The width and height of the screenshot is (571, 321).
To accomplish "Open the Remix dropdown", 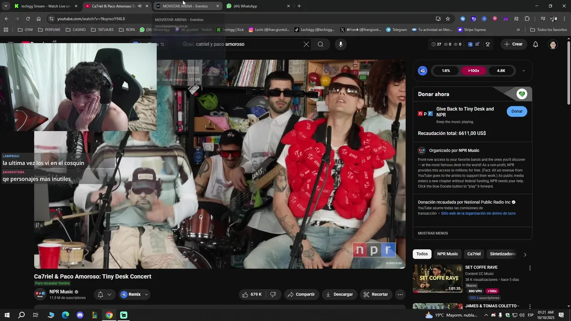I will point(146,294).
